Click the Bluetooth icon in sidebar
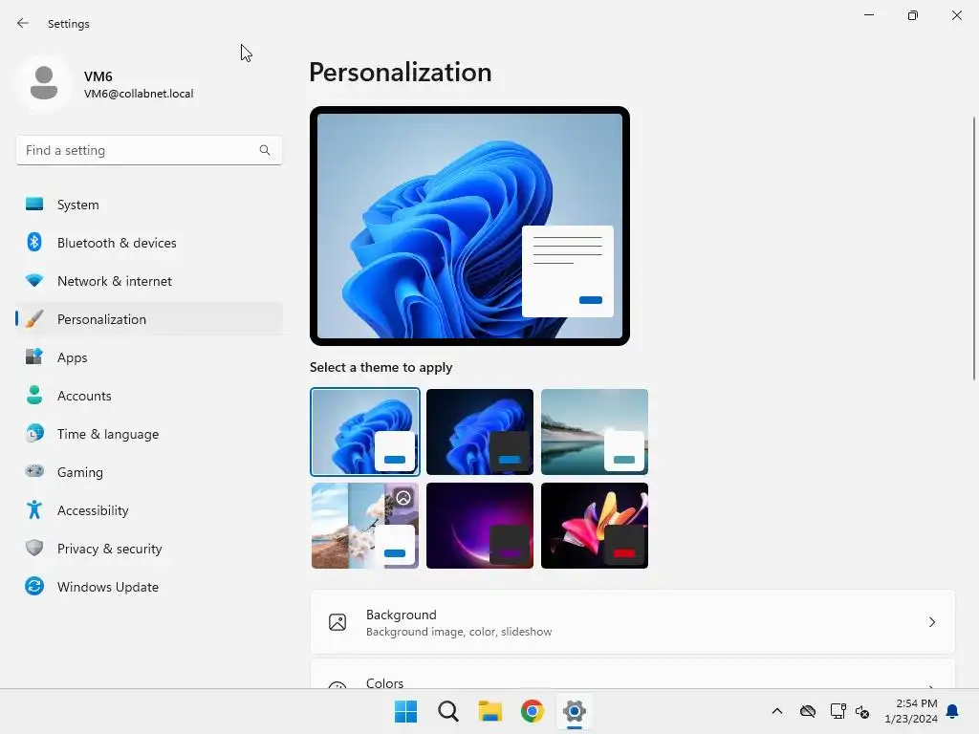979x734 pixels. tap(34, 242)
